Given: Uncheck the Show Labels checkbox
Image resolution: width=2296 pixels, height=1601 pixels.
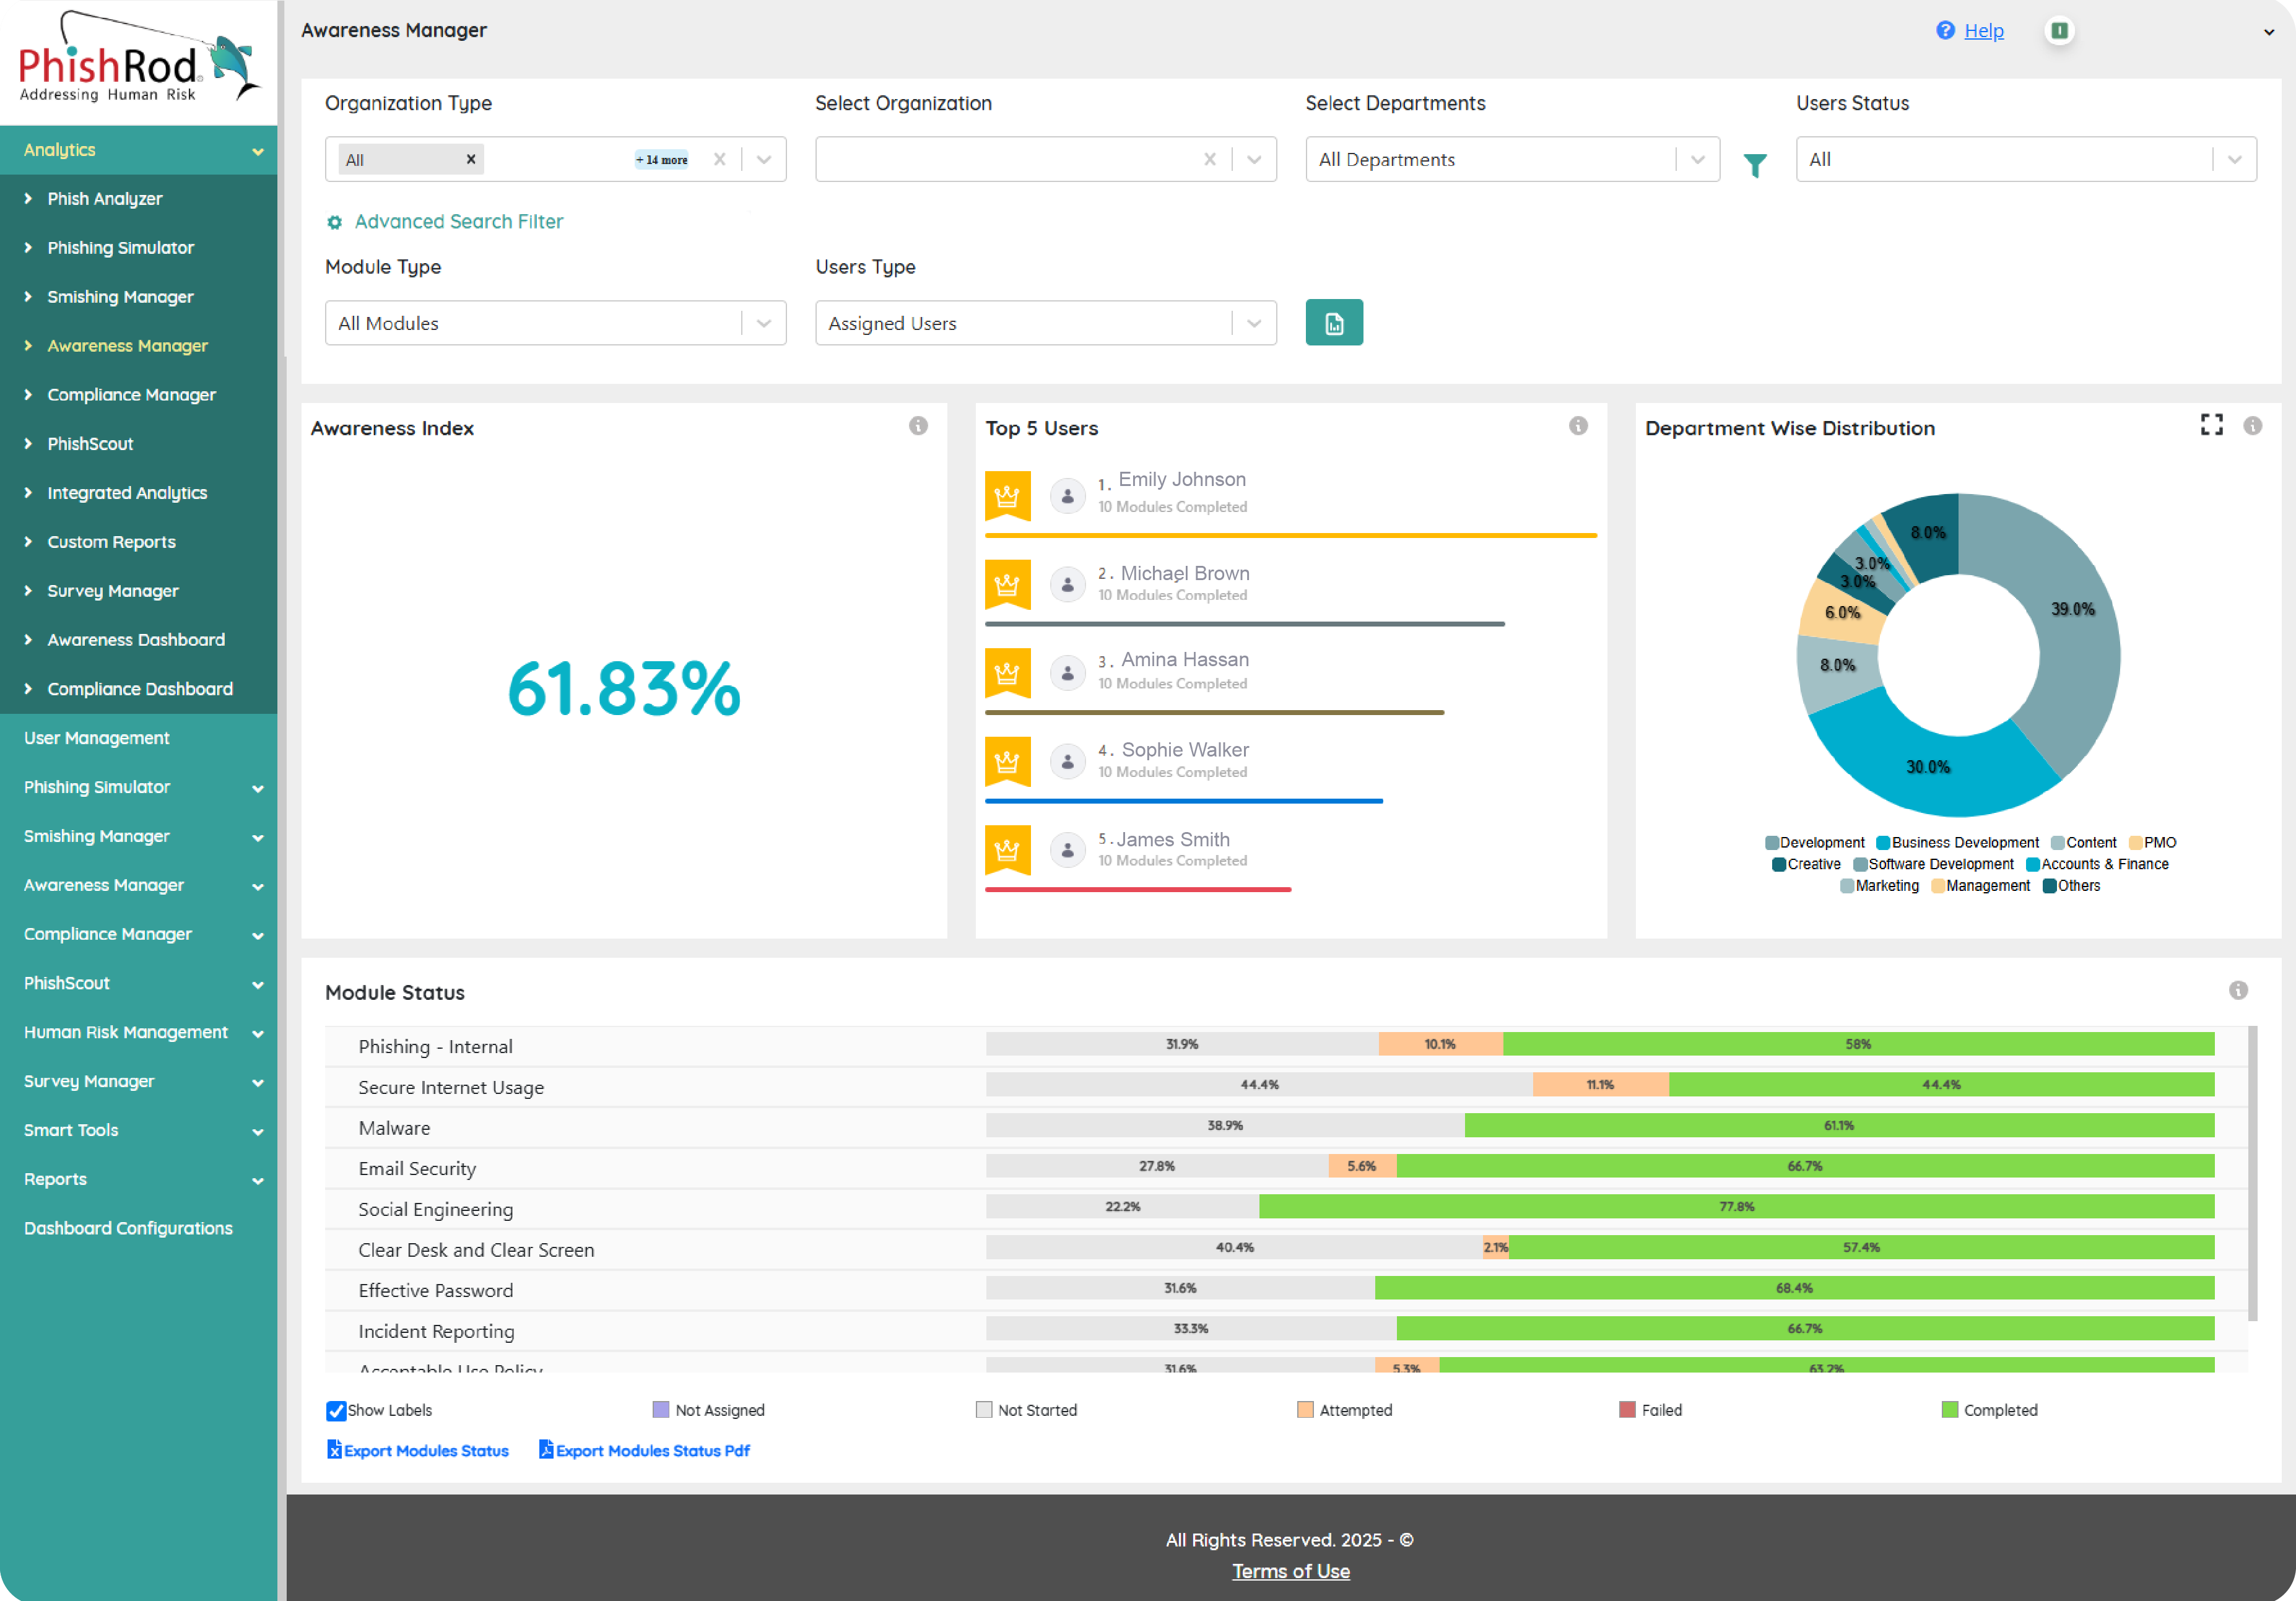Looking at the screenshot, I should point(336,1410).
